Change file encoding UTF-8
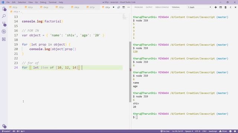This screenshot has width=238, height=133. click(197, 131)
